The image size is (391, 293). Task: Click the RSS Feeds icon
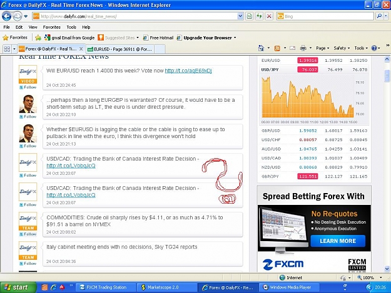coord(277,48)
